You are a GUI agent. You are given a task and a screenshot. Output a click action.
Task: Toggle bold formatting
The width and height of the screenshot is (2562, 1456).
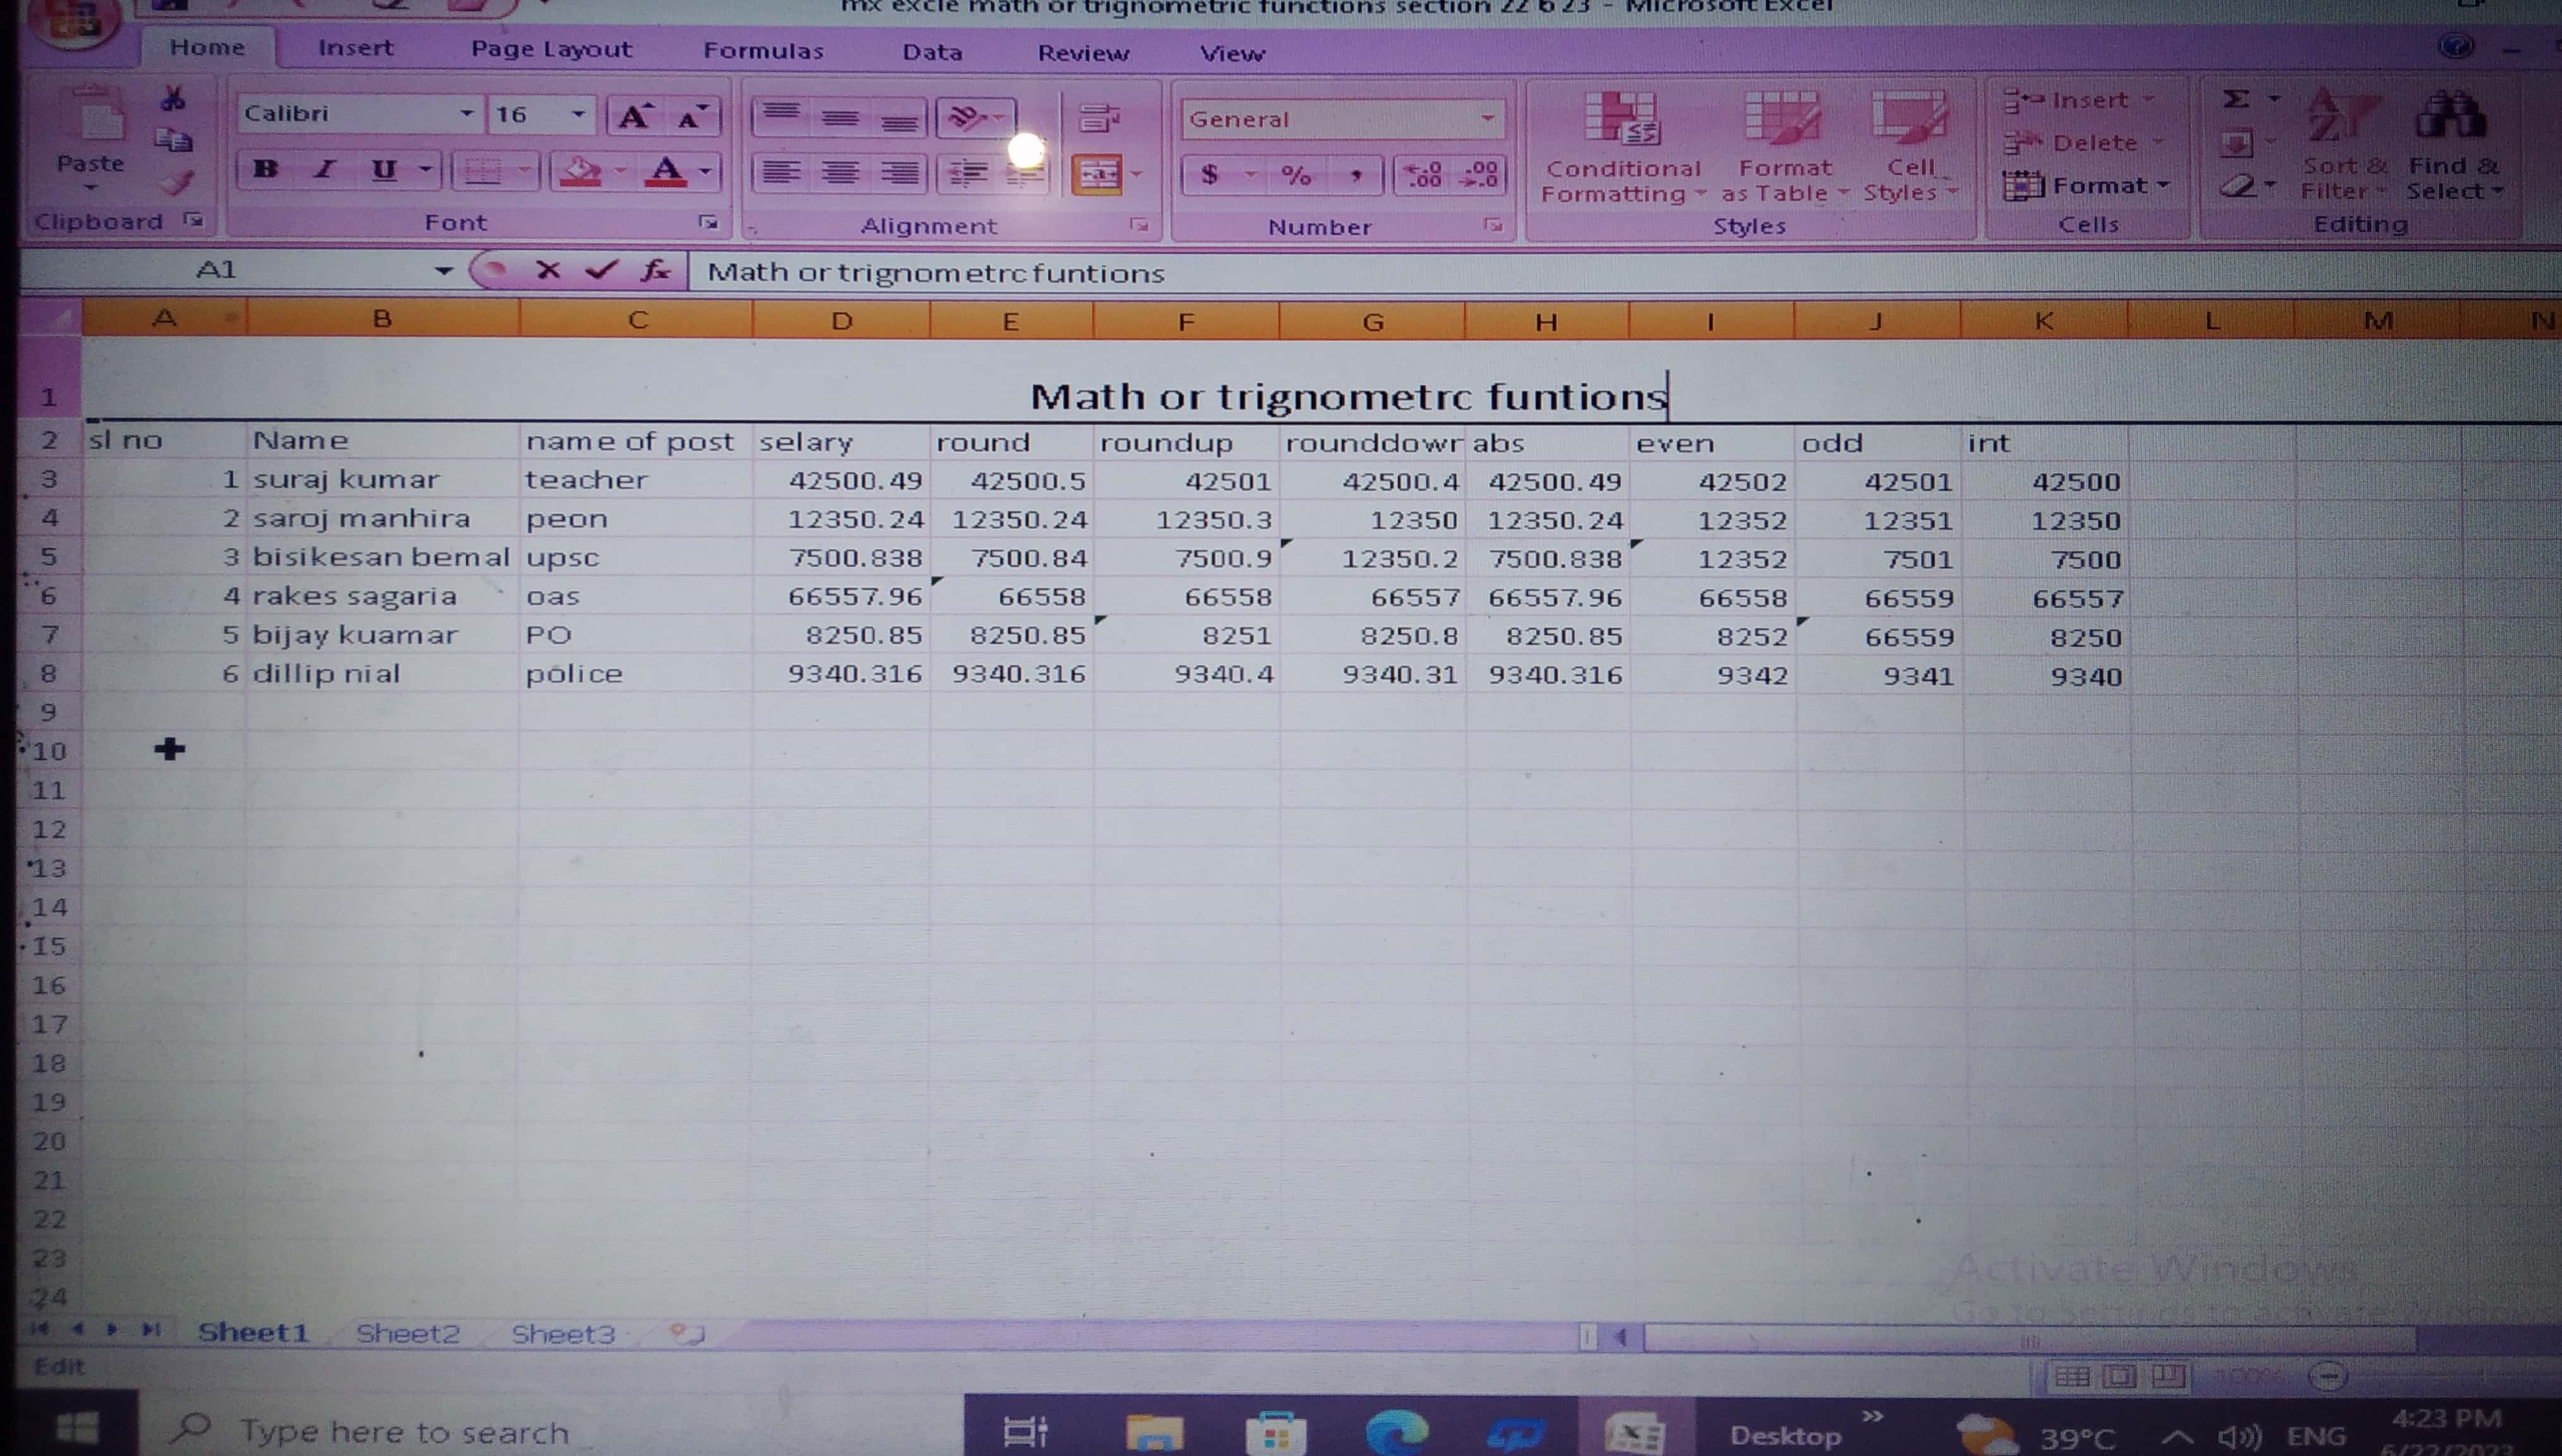point(265,169)
